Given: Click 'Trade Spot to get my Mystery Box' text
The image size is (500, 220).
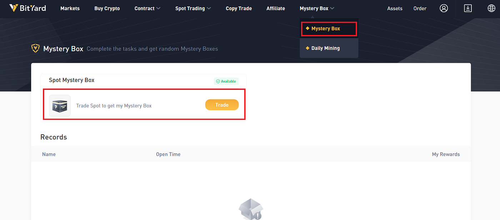Looking at the screenshot, I should coord(114,106).
